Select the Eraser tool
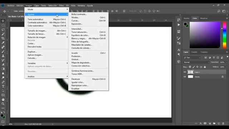The image size is (229, 129). coord(3,64)
